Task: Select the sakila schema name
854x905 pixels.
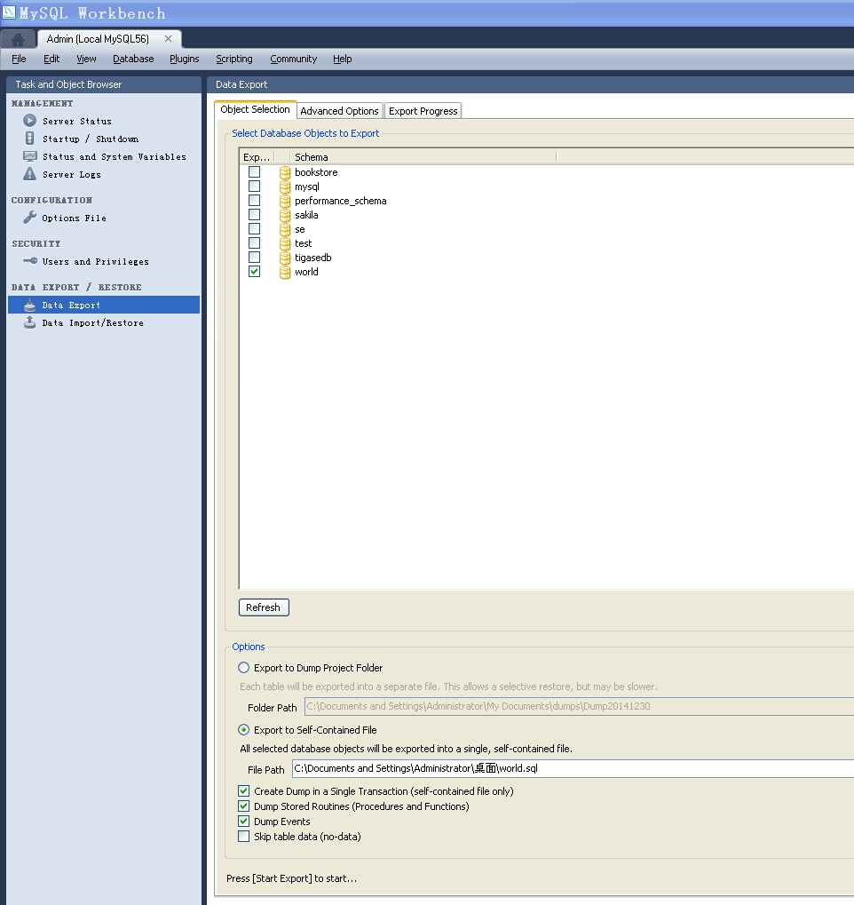Action: point(306,215)
